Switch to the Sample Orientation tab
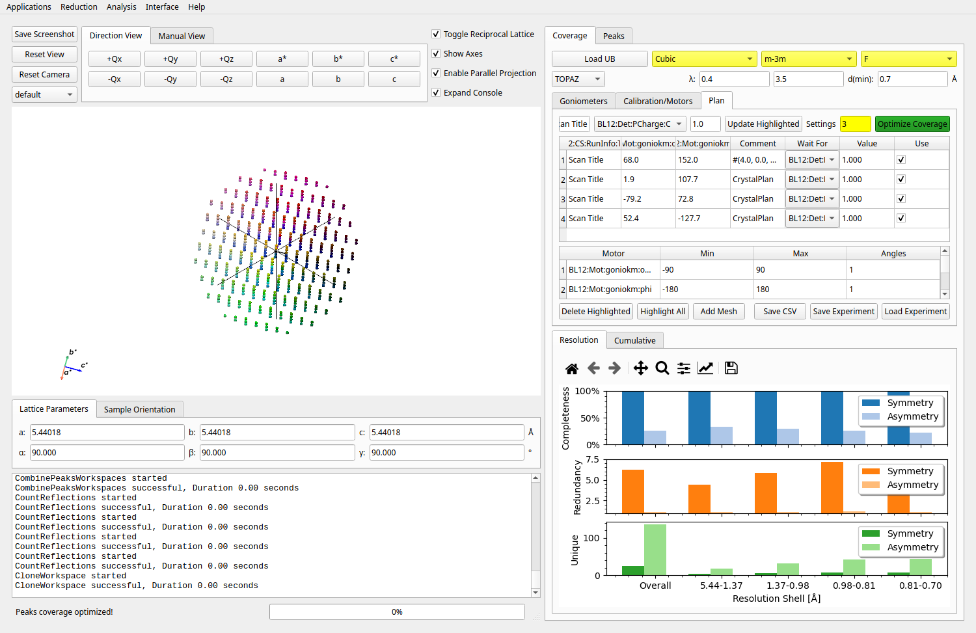976x633 pixels. [140, 409]
